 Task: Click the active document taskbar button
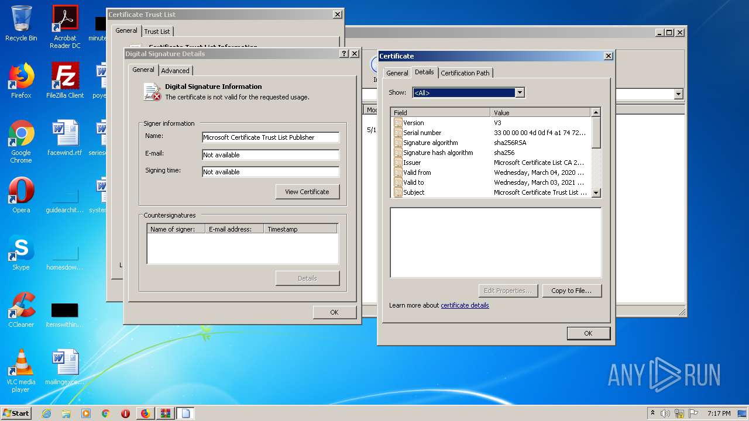[185, 413]
